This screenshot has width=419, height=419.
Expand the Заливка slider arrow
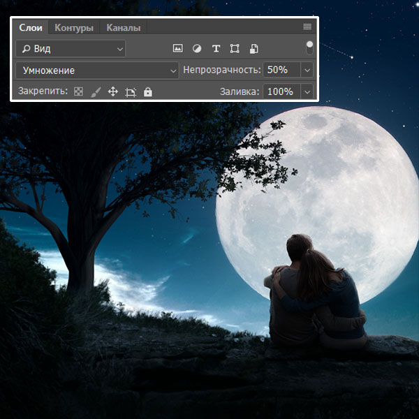click(307, 92)
